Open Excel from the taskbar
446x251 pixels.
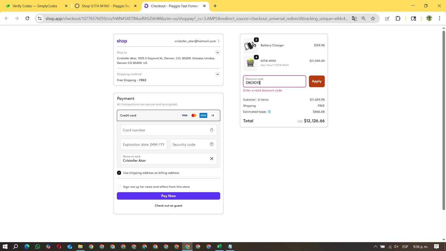[x=219, y=247]
